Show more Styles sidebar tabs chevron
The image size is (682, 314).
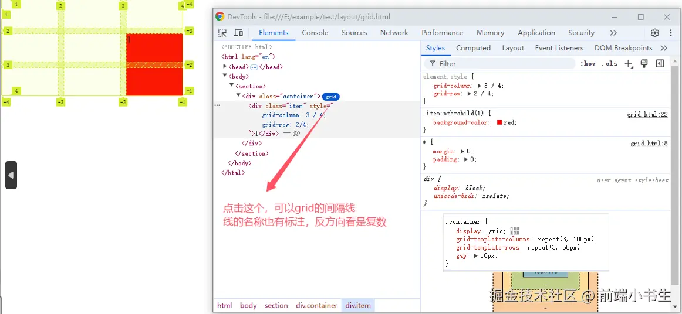664,48
